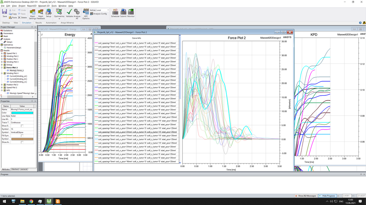Open the Maxwell 2D menu

click(43, 6)
